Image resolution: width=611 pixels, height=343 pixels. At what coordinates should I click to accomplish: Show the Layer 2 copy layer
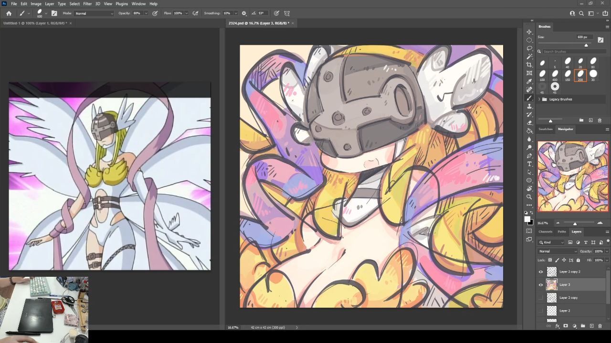point(541,298)
